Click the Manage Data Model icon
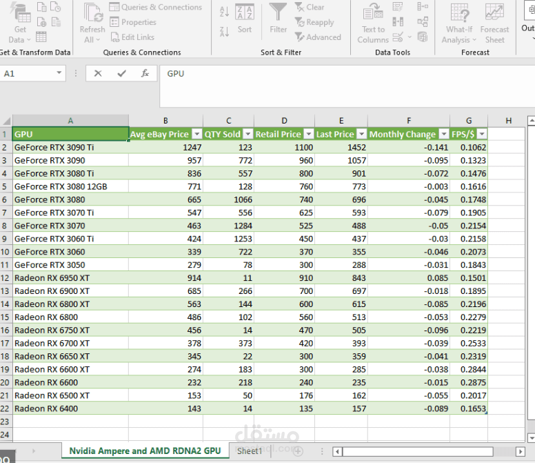 pos(423,37)
